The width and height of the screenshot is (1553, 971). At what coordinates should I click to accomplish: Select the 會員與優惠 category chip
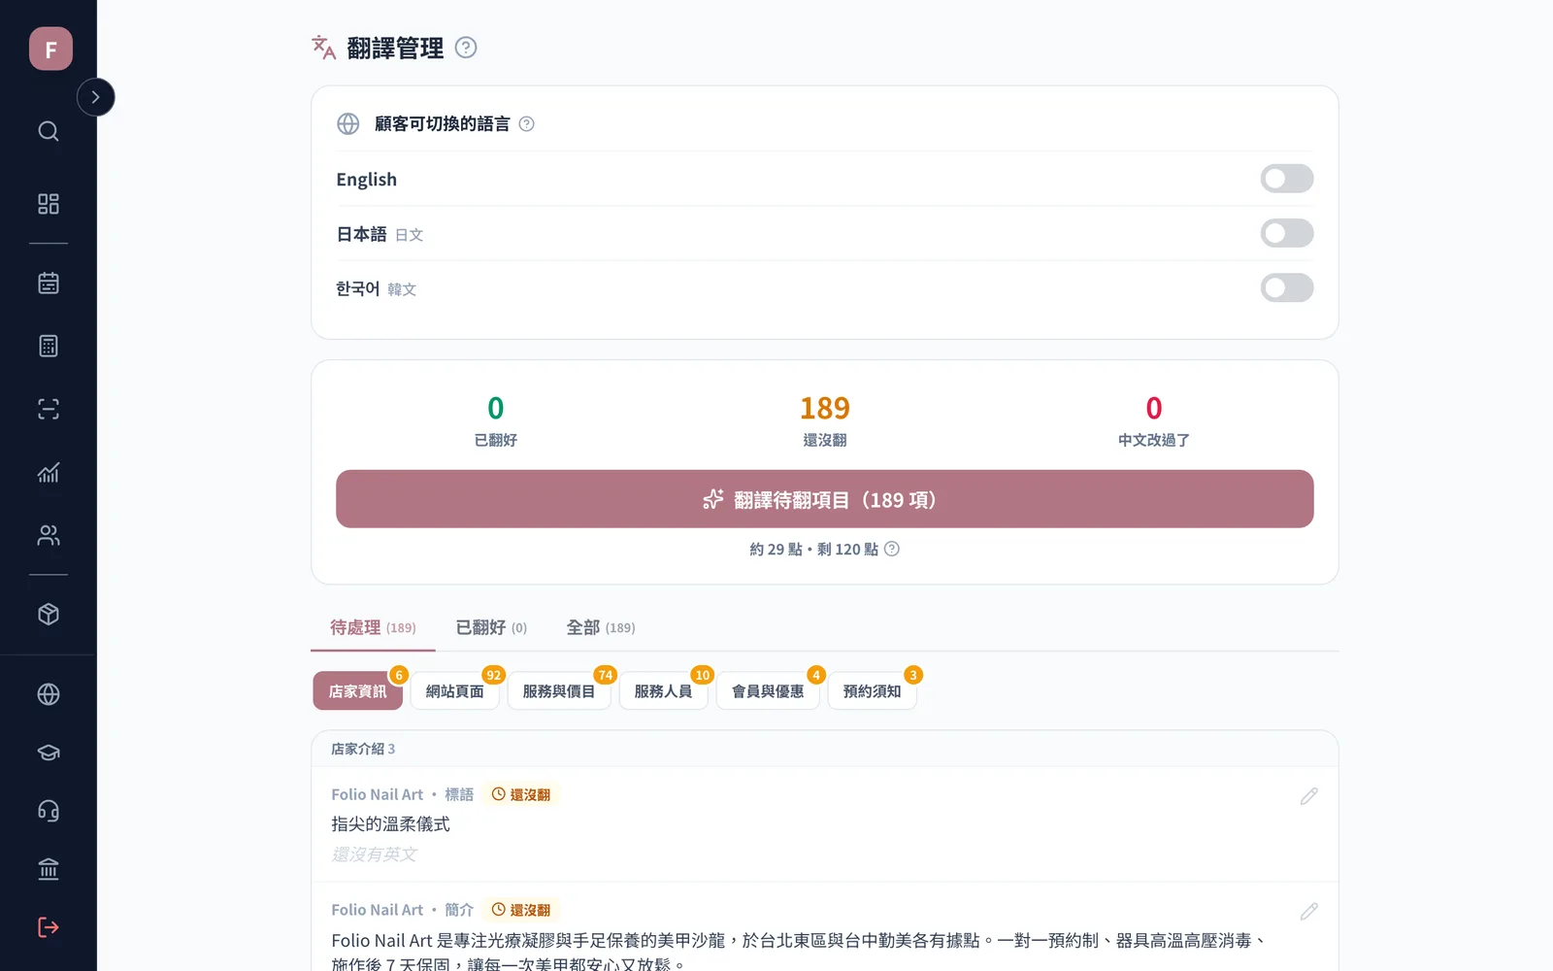click(x=768, y=691)
